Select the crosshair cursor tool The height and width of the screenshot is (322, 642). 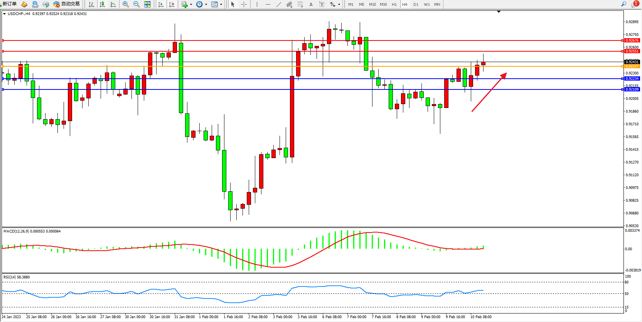[x=244, y=4]
